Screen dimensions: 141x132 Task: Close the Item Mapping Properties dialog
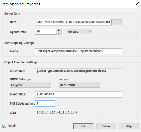click(x=137, y=4)
